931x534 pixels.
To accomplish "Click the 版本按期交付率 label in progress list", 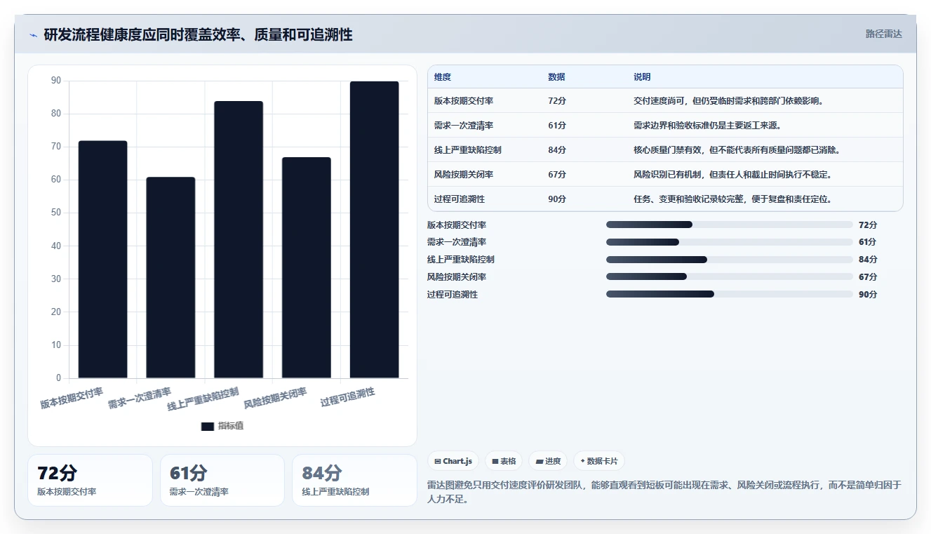I will (x=457, y=225).
